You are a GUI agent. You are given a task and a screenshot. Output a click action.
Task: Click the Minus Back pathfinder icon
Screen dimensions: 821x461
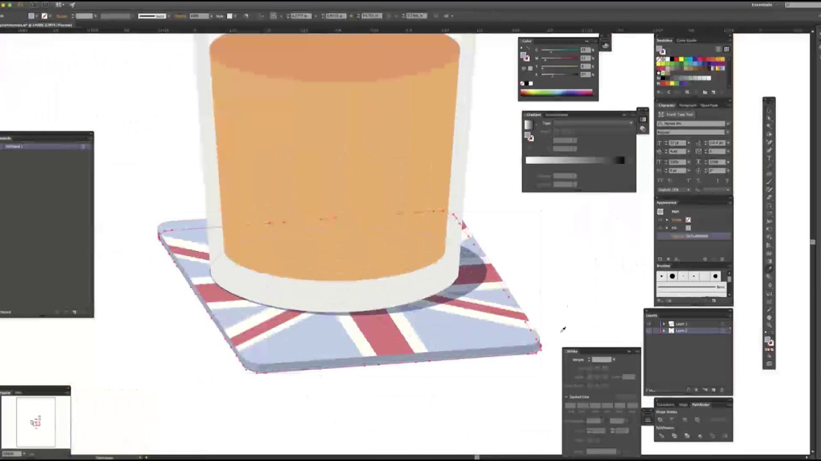click(x=725, y=435)
